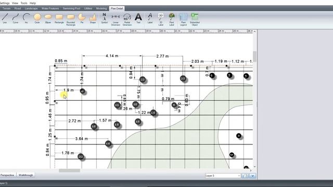
Task: Switch to the Swimming Pool tab
Action: 72,8
